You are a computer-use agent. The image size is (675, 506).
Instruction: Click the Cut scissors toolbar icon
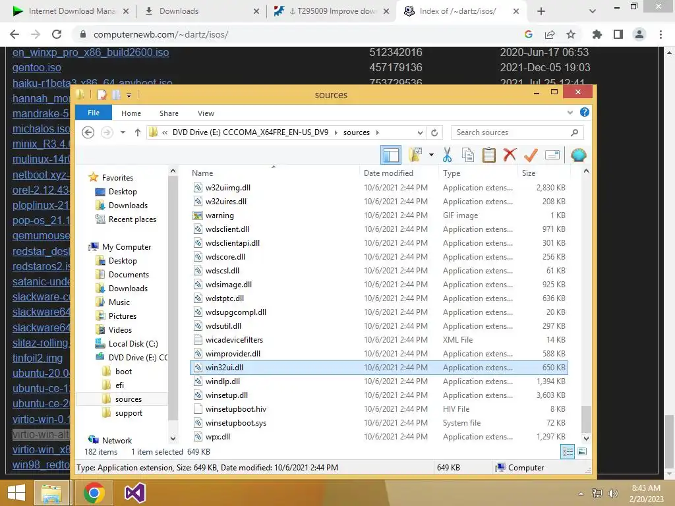447,155
